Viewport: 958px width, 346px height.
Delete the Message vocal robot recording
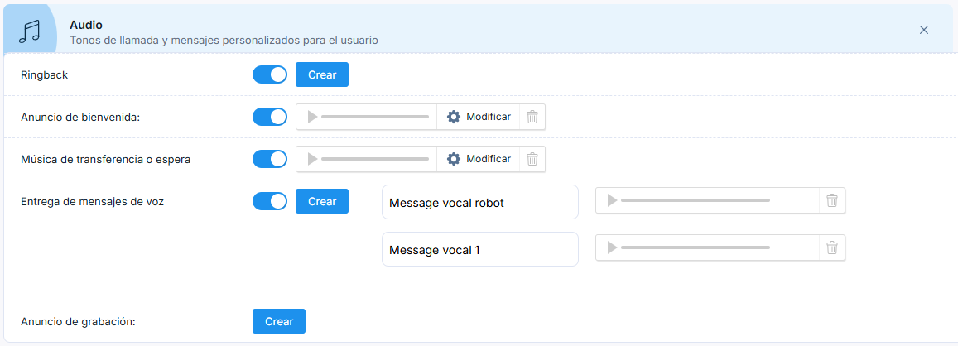point(832,200)
